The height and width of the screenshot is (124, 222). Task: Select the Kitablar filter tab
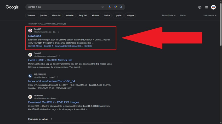coord(95,16)
